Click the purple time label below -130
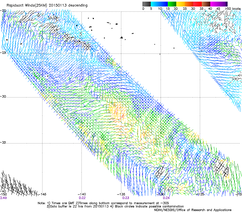Screen dimensions: 242x212 [166, 198]
